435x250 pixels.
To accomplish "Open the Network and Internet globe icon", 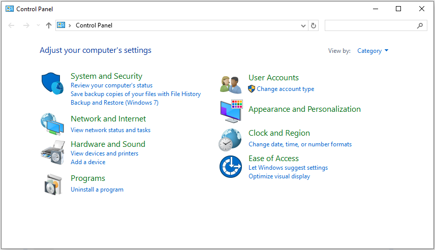I will pos(52,123).
